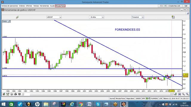The height and width of the screenshot is (107, 191).
Task: Click the Salir button
Action: click(x=186, y=6)
